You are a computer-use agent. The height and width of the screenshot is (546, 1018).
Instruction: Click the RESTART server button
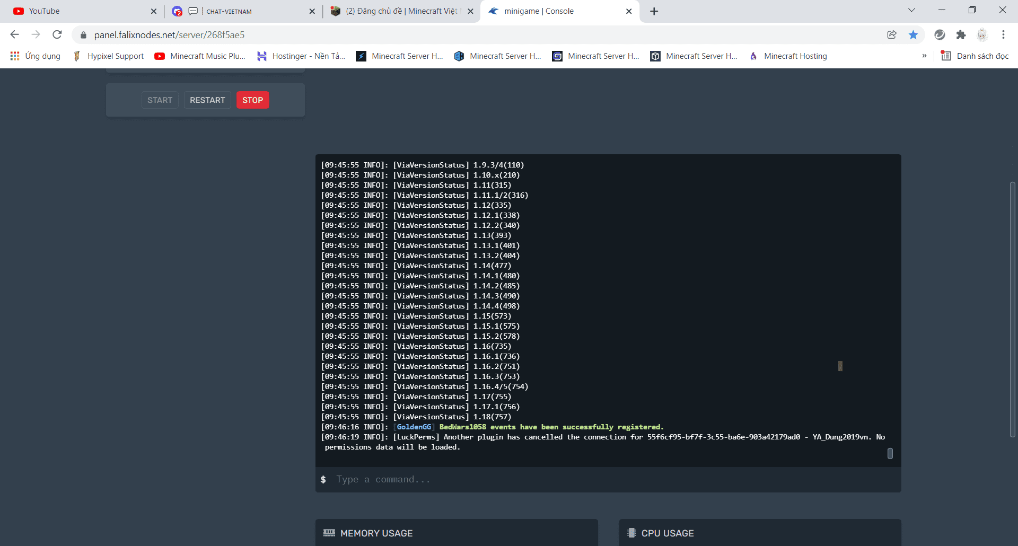point(207,100)
